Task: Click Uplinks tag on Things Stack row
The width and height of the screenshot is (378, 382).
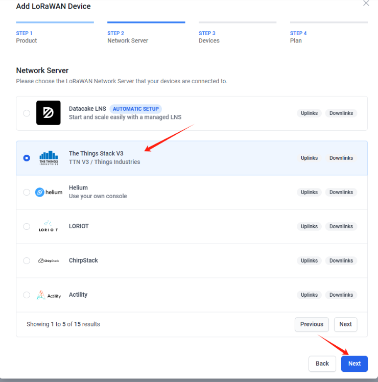Action: 309,158
